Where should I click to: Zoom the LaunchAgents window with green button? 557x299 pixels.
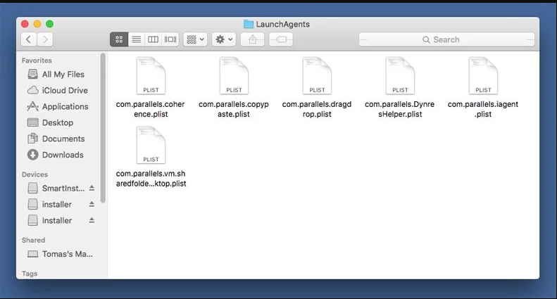pos(50,24)
